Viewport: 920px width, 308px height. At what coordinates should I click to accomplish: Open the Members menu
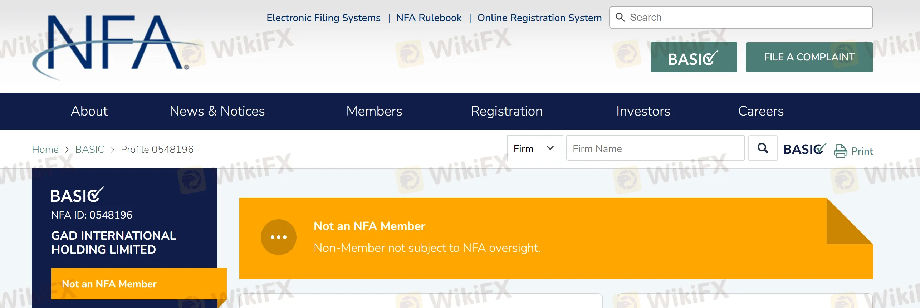374,111
